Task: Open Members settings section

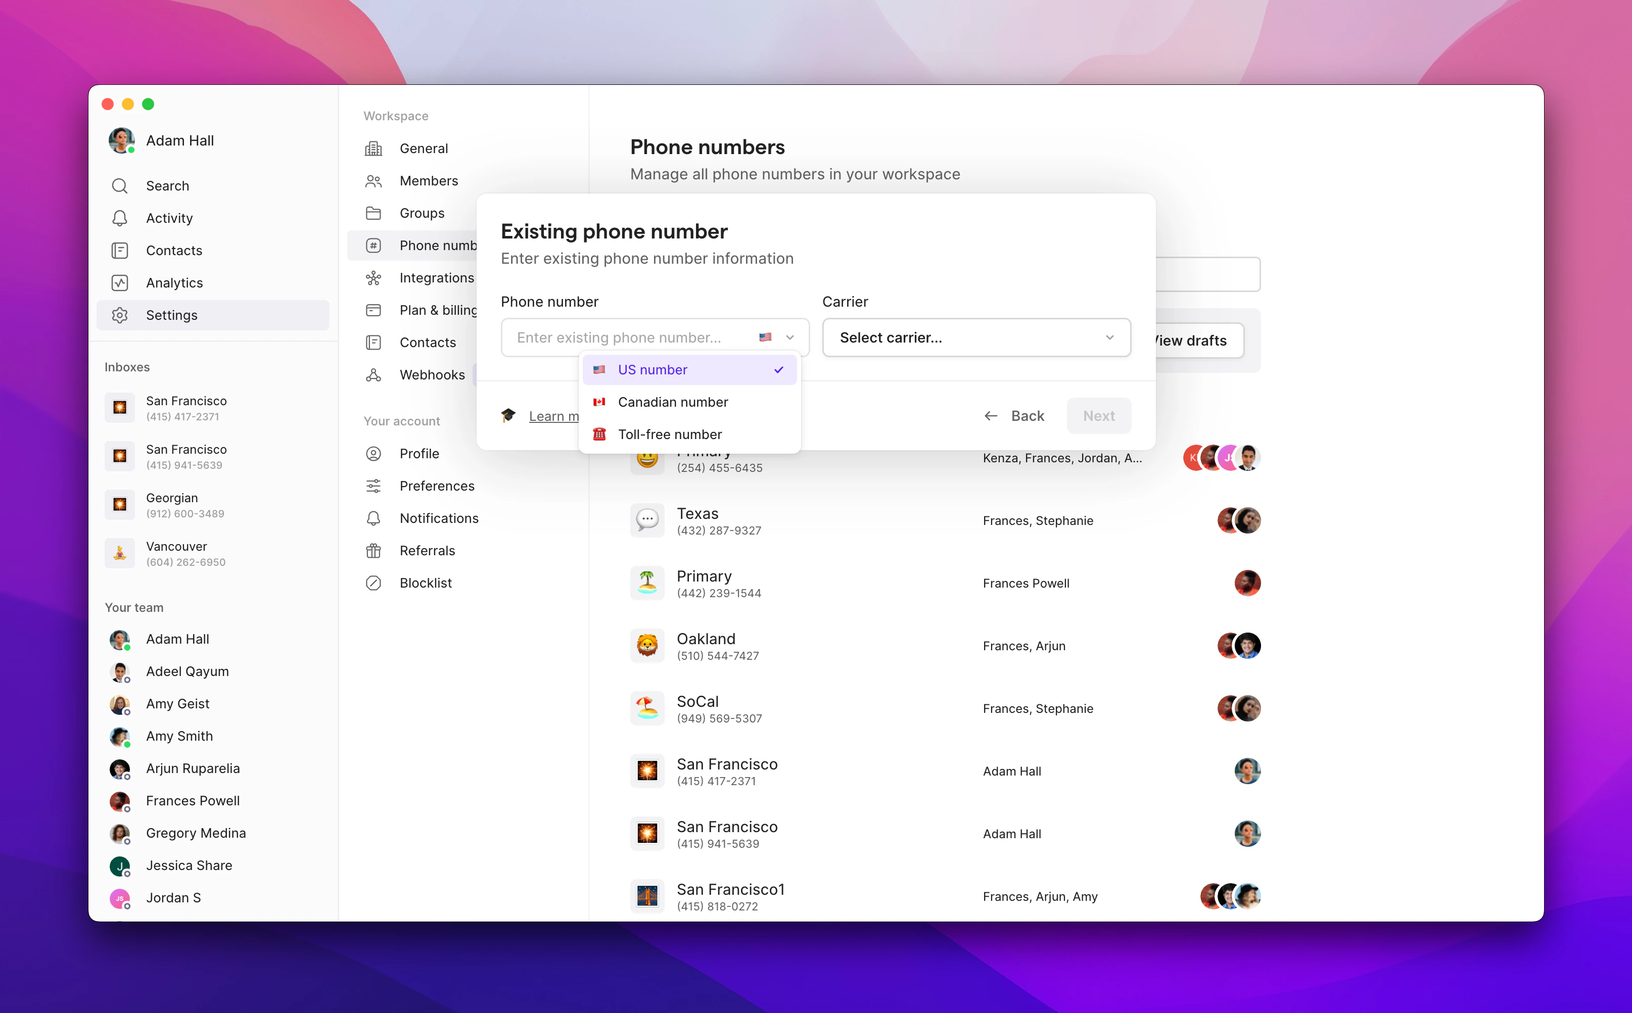Action: click(428, 181)
